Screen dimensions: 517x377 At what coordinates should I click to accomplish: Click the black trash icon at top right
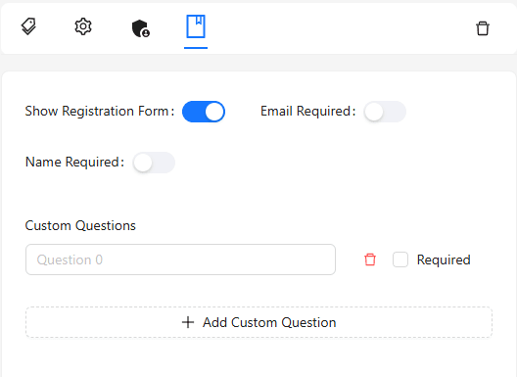click(x=483, y=28)
